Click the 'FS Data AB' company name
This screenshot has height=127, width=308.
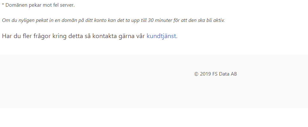(x=225, y=74)
